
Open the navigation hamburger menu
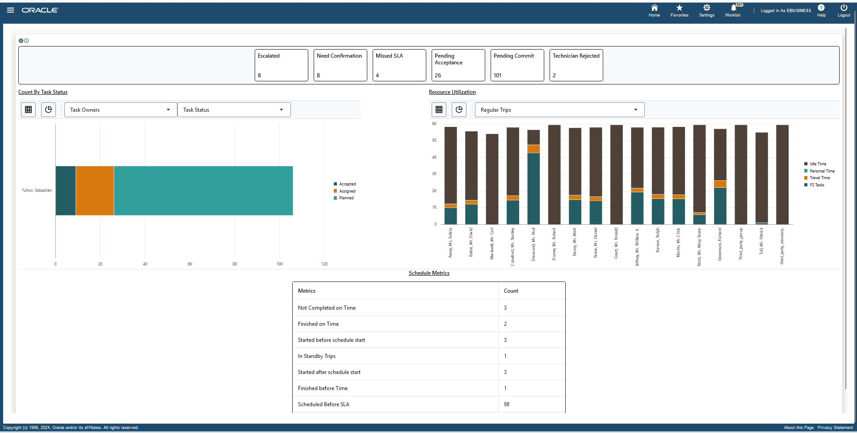pyautogui.click(x=10, y=10)
